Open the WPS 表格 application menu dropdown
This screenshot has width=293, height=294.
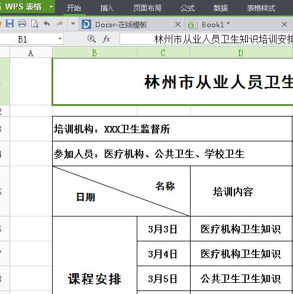click(51, 7)
